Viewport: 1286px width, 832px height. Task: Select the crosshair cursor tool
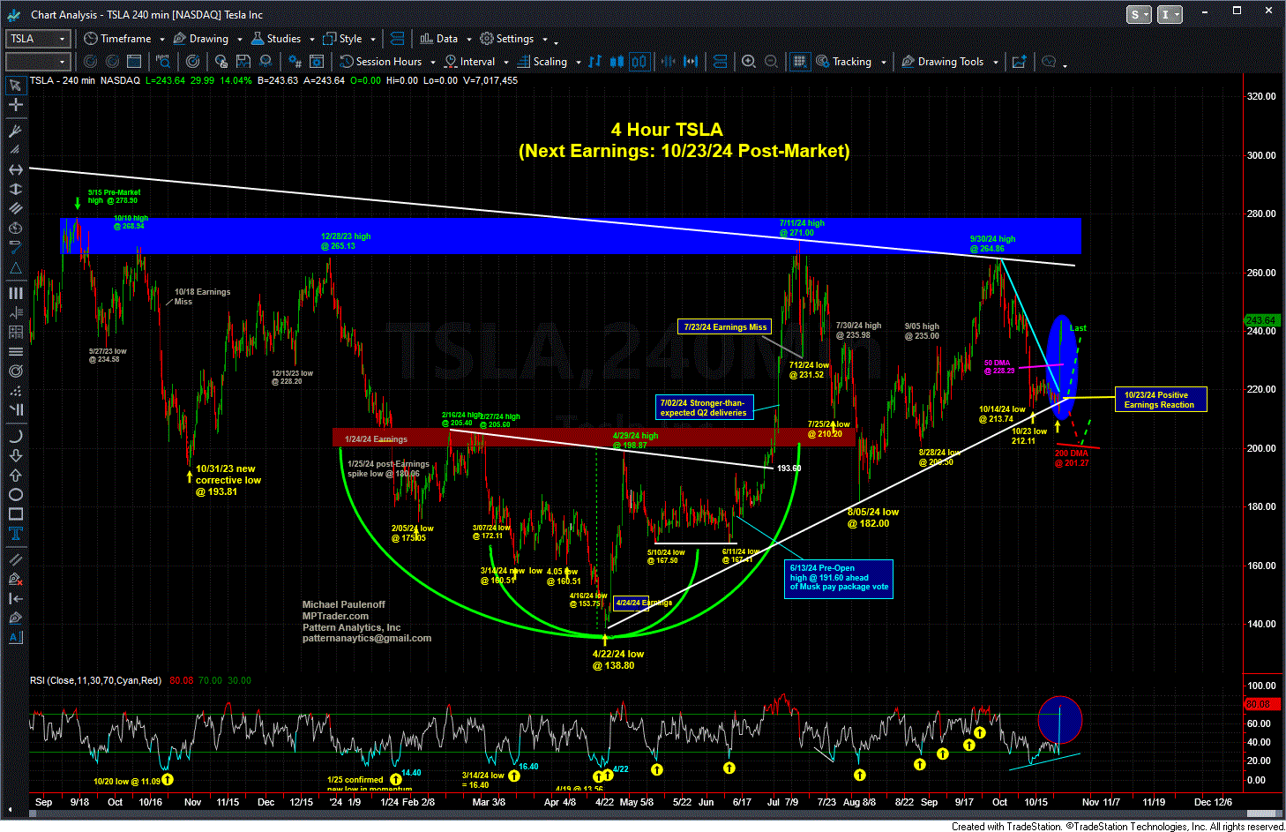point(15,105)
